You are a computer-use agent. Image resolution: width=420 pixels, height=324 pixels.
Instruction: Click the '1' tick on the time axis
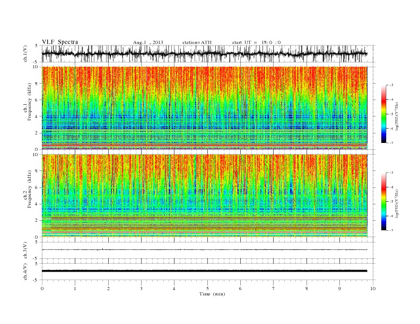[x=75, y=289]
